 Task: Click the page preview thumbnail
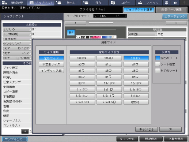click(x=96, y=37)
